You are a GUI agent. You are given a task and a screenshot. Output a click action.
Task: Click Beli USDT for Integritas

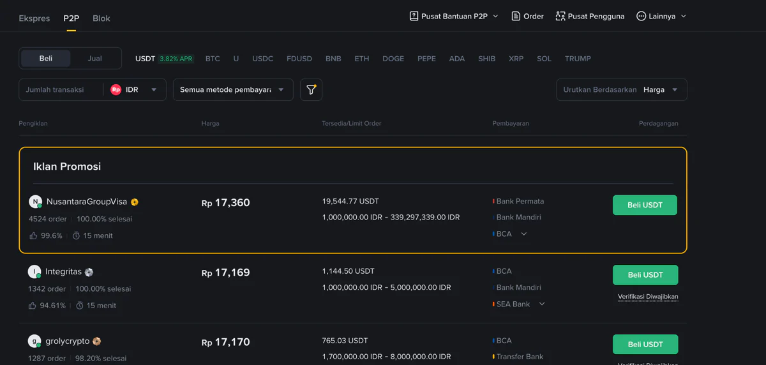(645, 275)
